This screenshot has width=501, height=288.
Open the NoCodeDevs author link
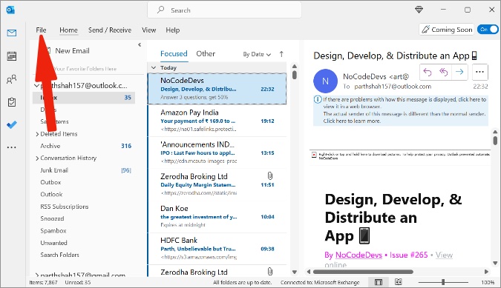tap(358, 255)
